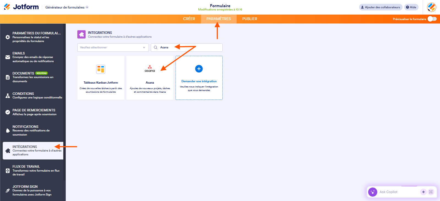Click the puzzle icon in Intégrations sidebar item

8,151
